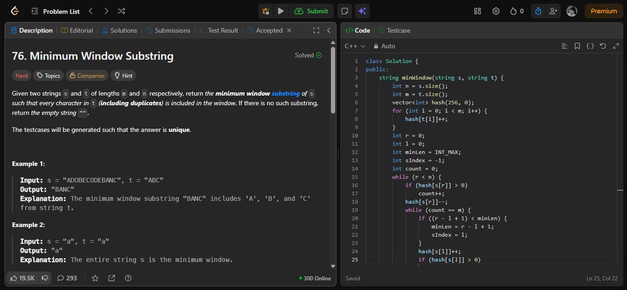Open the Problem List panel

click(x=55, y=11)
